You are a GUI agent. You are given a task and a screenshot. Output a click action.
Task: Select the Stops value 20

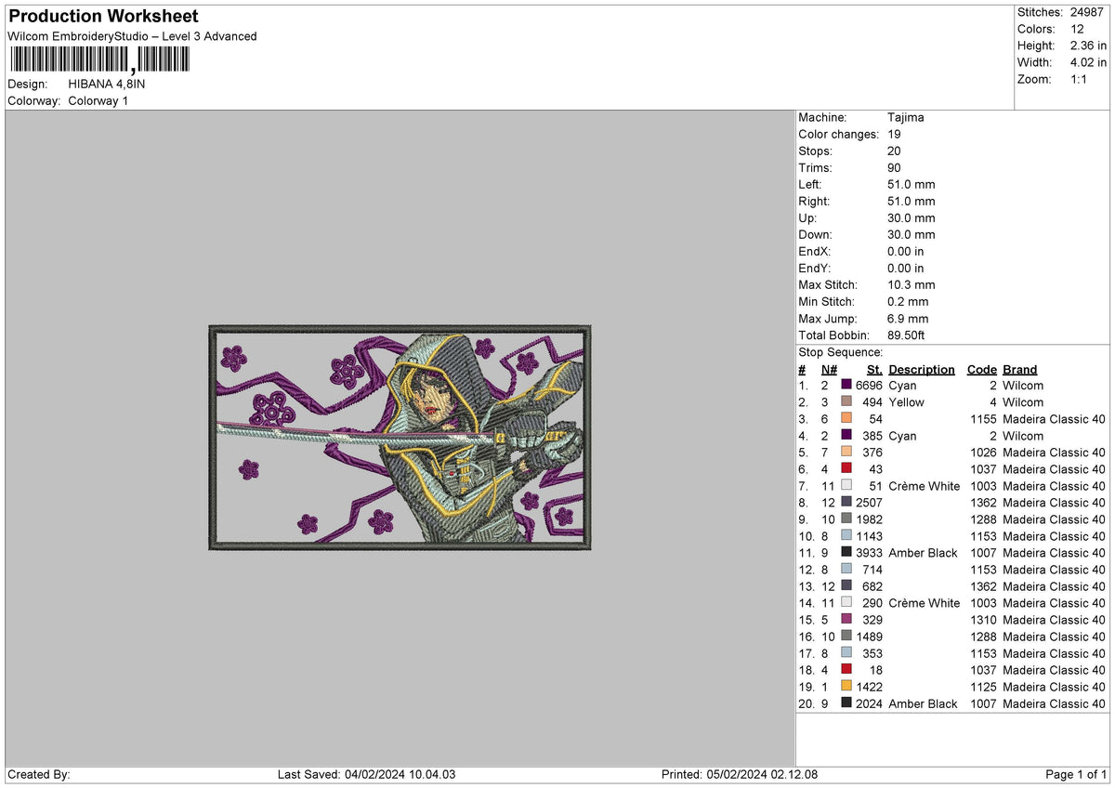pos(895,151)
